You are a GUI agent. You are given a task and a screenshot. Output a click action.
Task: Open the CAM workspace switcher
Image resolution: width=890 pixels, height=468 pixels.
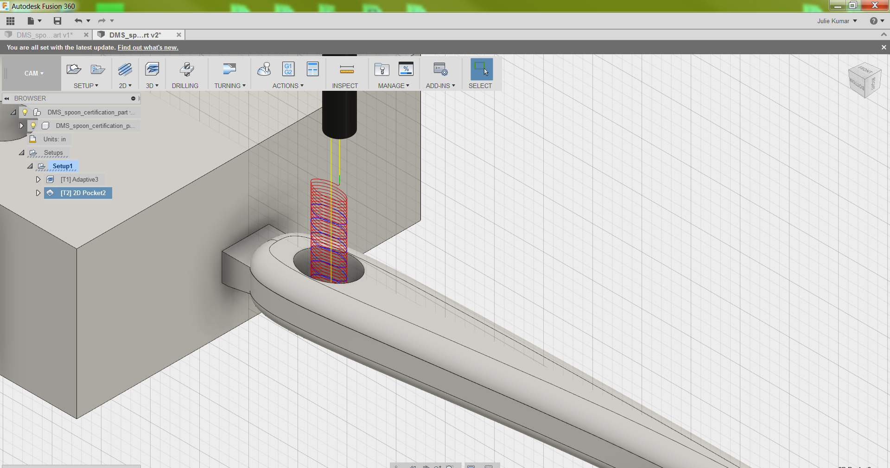34,73
